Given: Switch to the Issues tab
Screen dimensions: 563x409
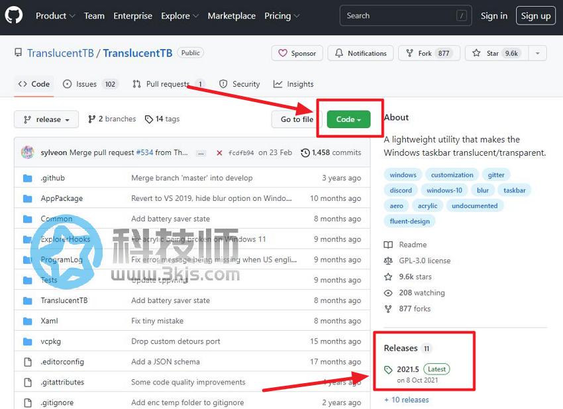Looking at the screenshot, I should [90, 84].
